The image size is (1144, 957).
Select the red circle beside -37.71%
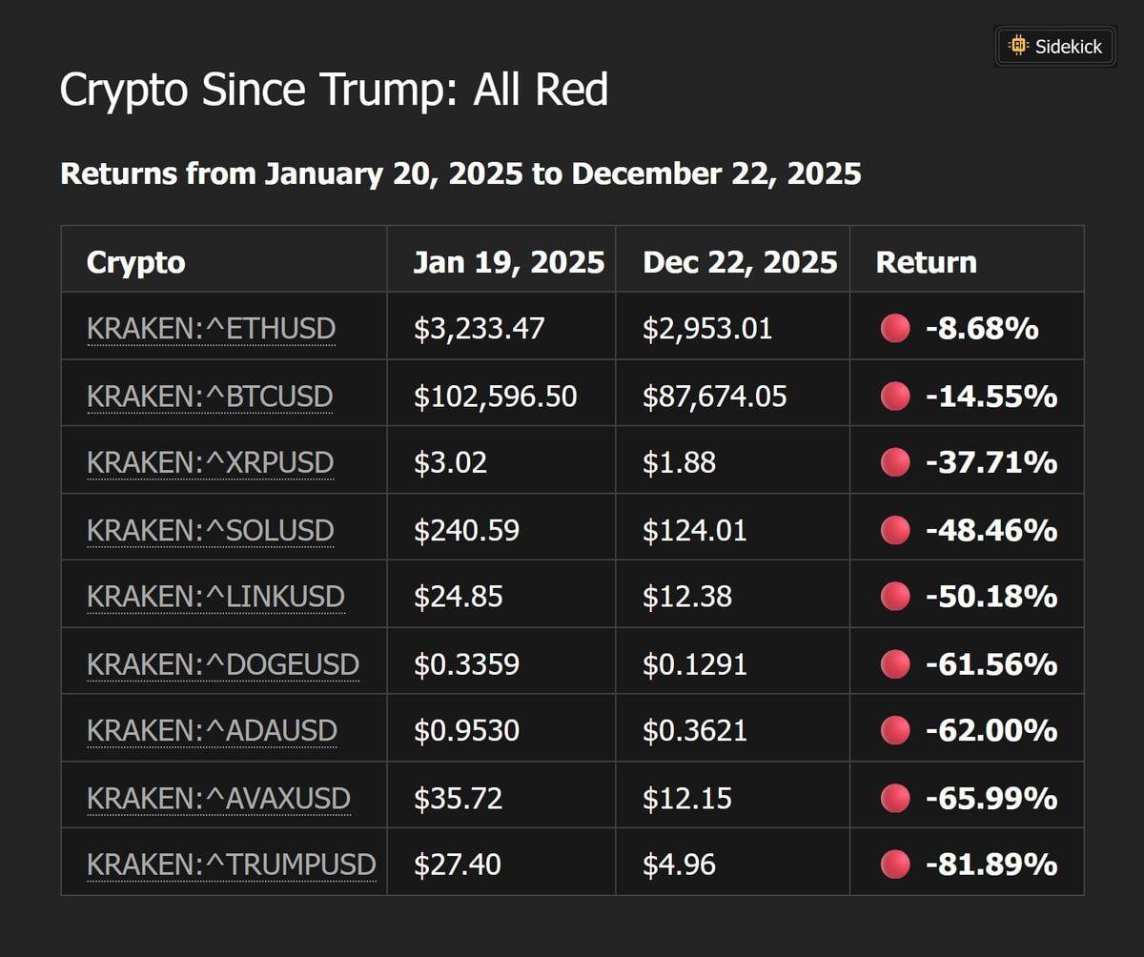(x=895, y=462)
